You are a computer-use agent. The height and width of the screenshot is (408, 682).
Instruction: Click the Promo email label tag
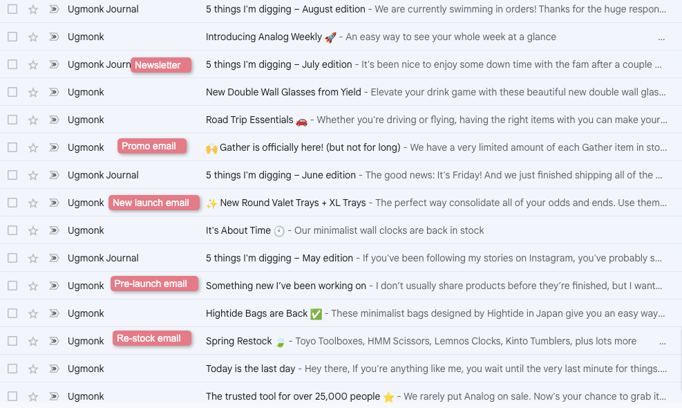coord(150,146)
